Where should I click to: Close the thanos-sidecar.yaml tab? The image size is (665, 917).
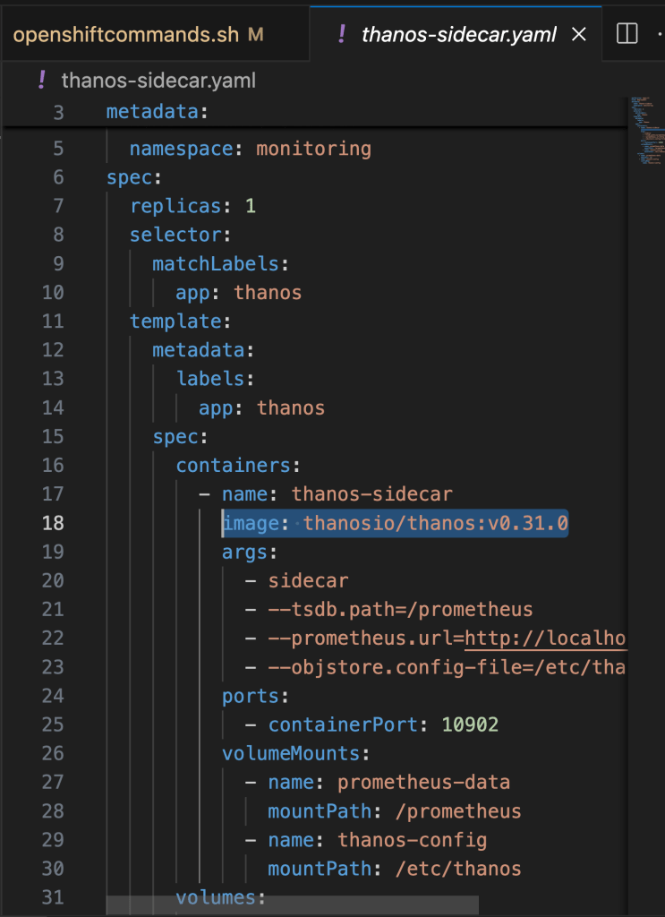coord(578,35)
